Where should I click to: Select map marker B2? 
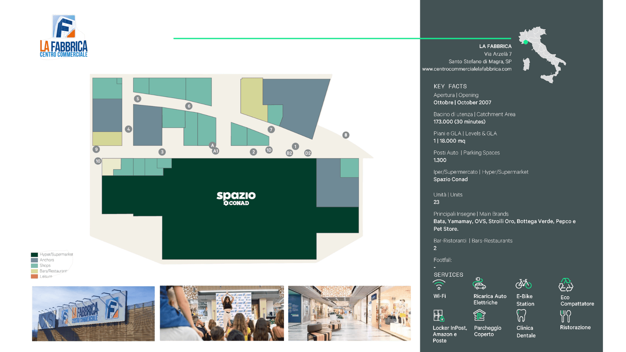289,153
